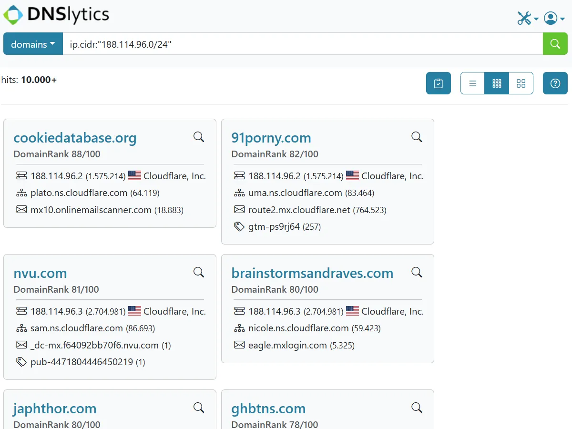Open brainstormsandraves.com domain link
572x429 pixels.
[x=312, y=273]
